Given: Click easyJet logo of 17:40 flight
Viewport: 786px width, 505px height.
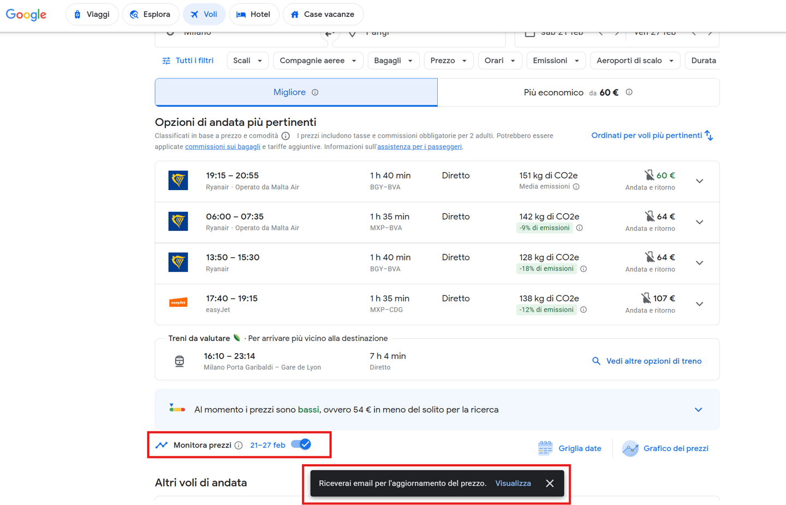Looking at the screenshot, I should (x=178, y=302).
